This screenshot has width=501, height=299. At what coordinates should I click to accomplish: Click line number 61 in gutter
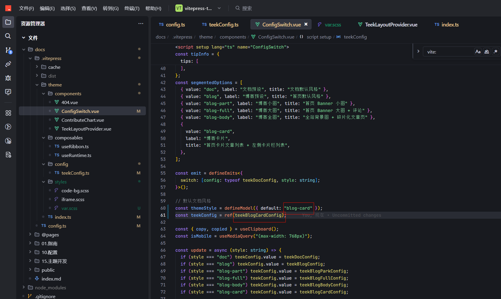[x=163, y=215]
